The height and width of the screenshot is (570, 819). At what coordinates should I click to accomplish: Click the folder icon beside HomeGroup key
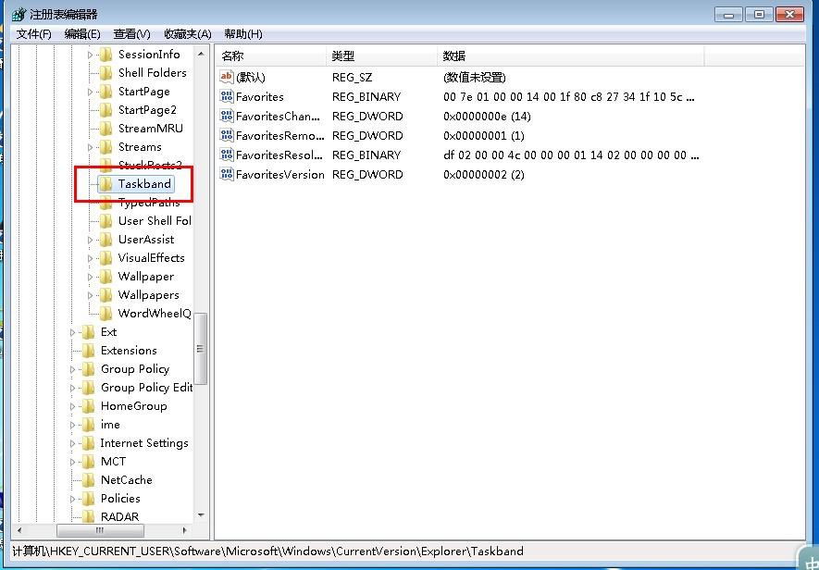(x=91, y=405)
